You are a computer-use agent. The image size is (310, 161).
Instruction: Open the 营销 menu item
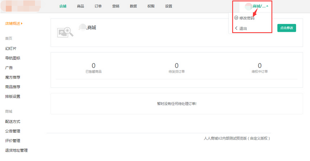pyautogui.click(x=116, y=6)
